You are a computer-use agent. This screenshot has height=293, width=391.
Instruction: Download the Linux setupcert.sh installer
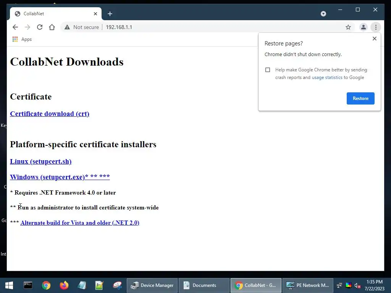pos(40,161)
